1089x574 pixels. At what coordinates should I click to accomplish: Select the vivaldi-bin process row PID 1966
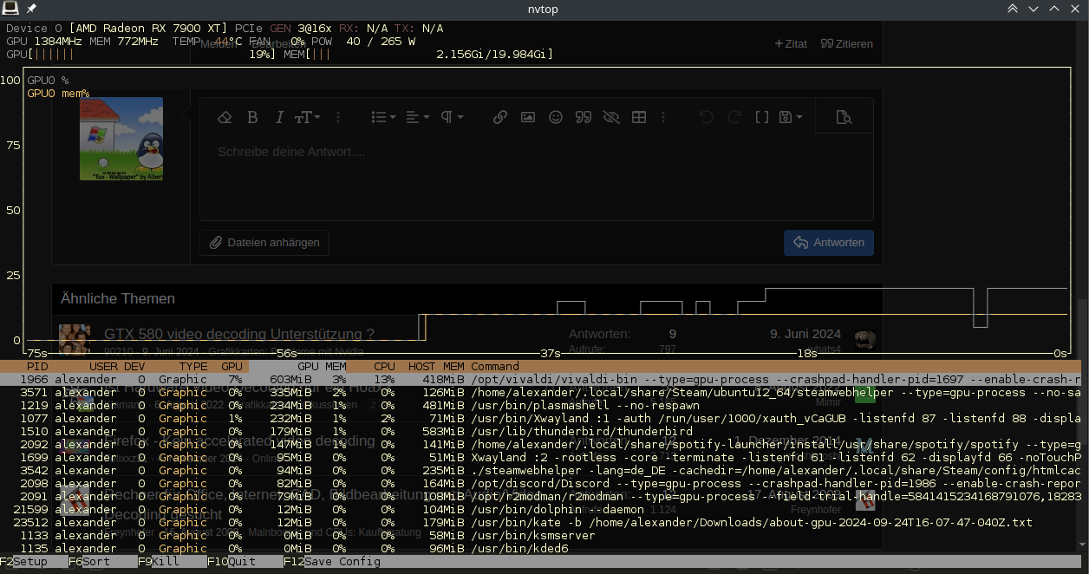pos(541,379)
